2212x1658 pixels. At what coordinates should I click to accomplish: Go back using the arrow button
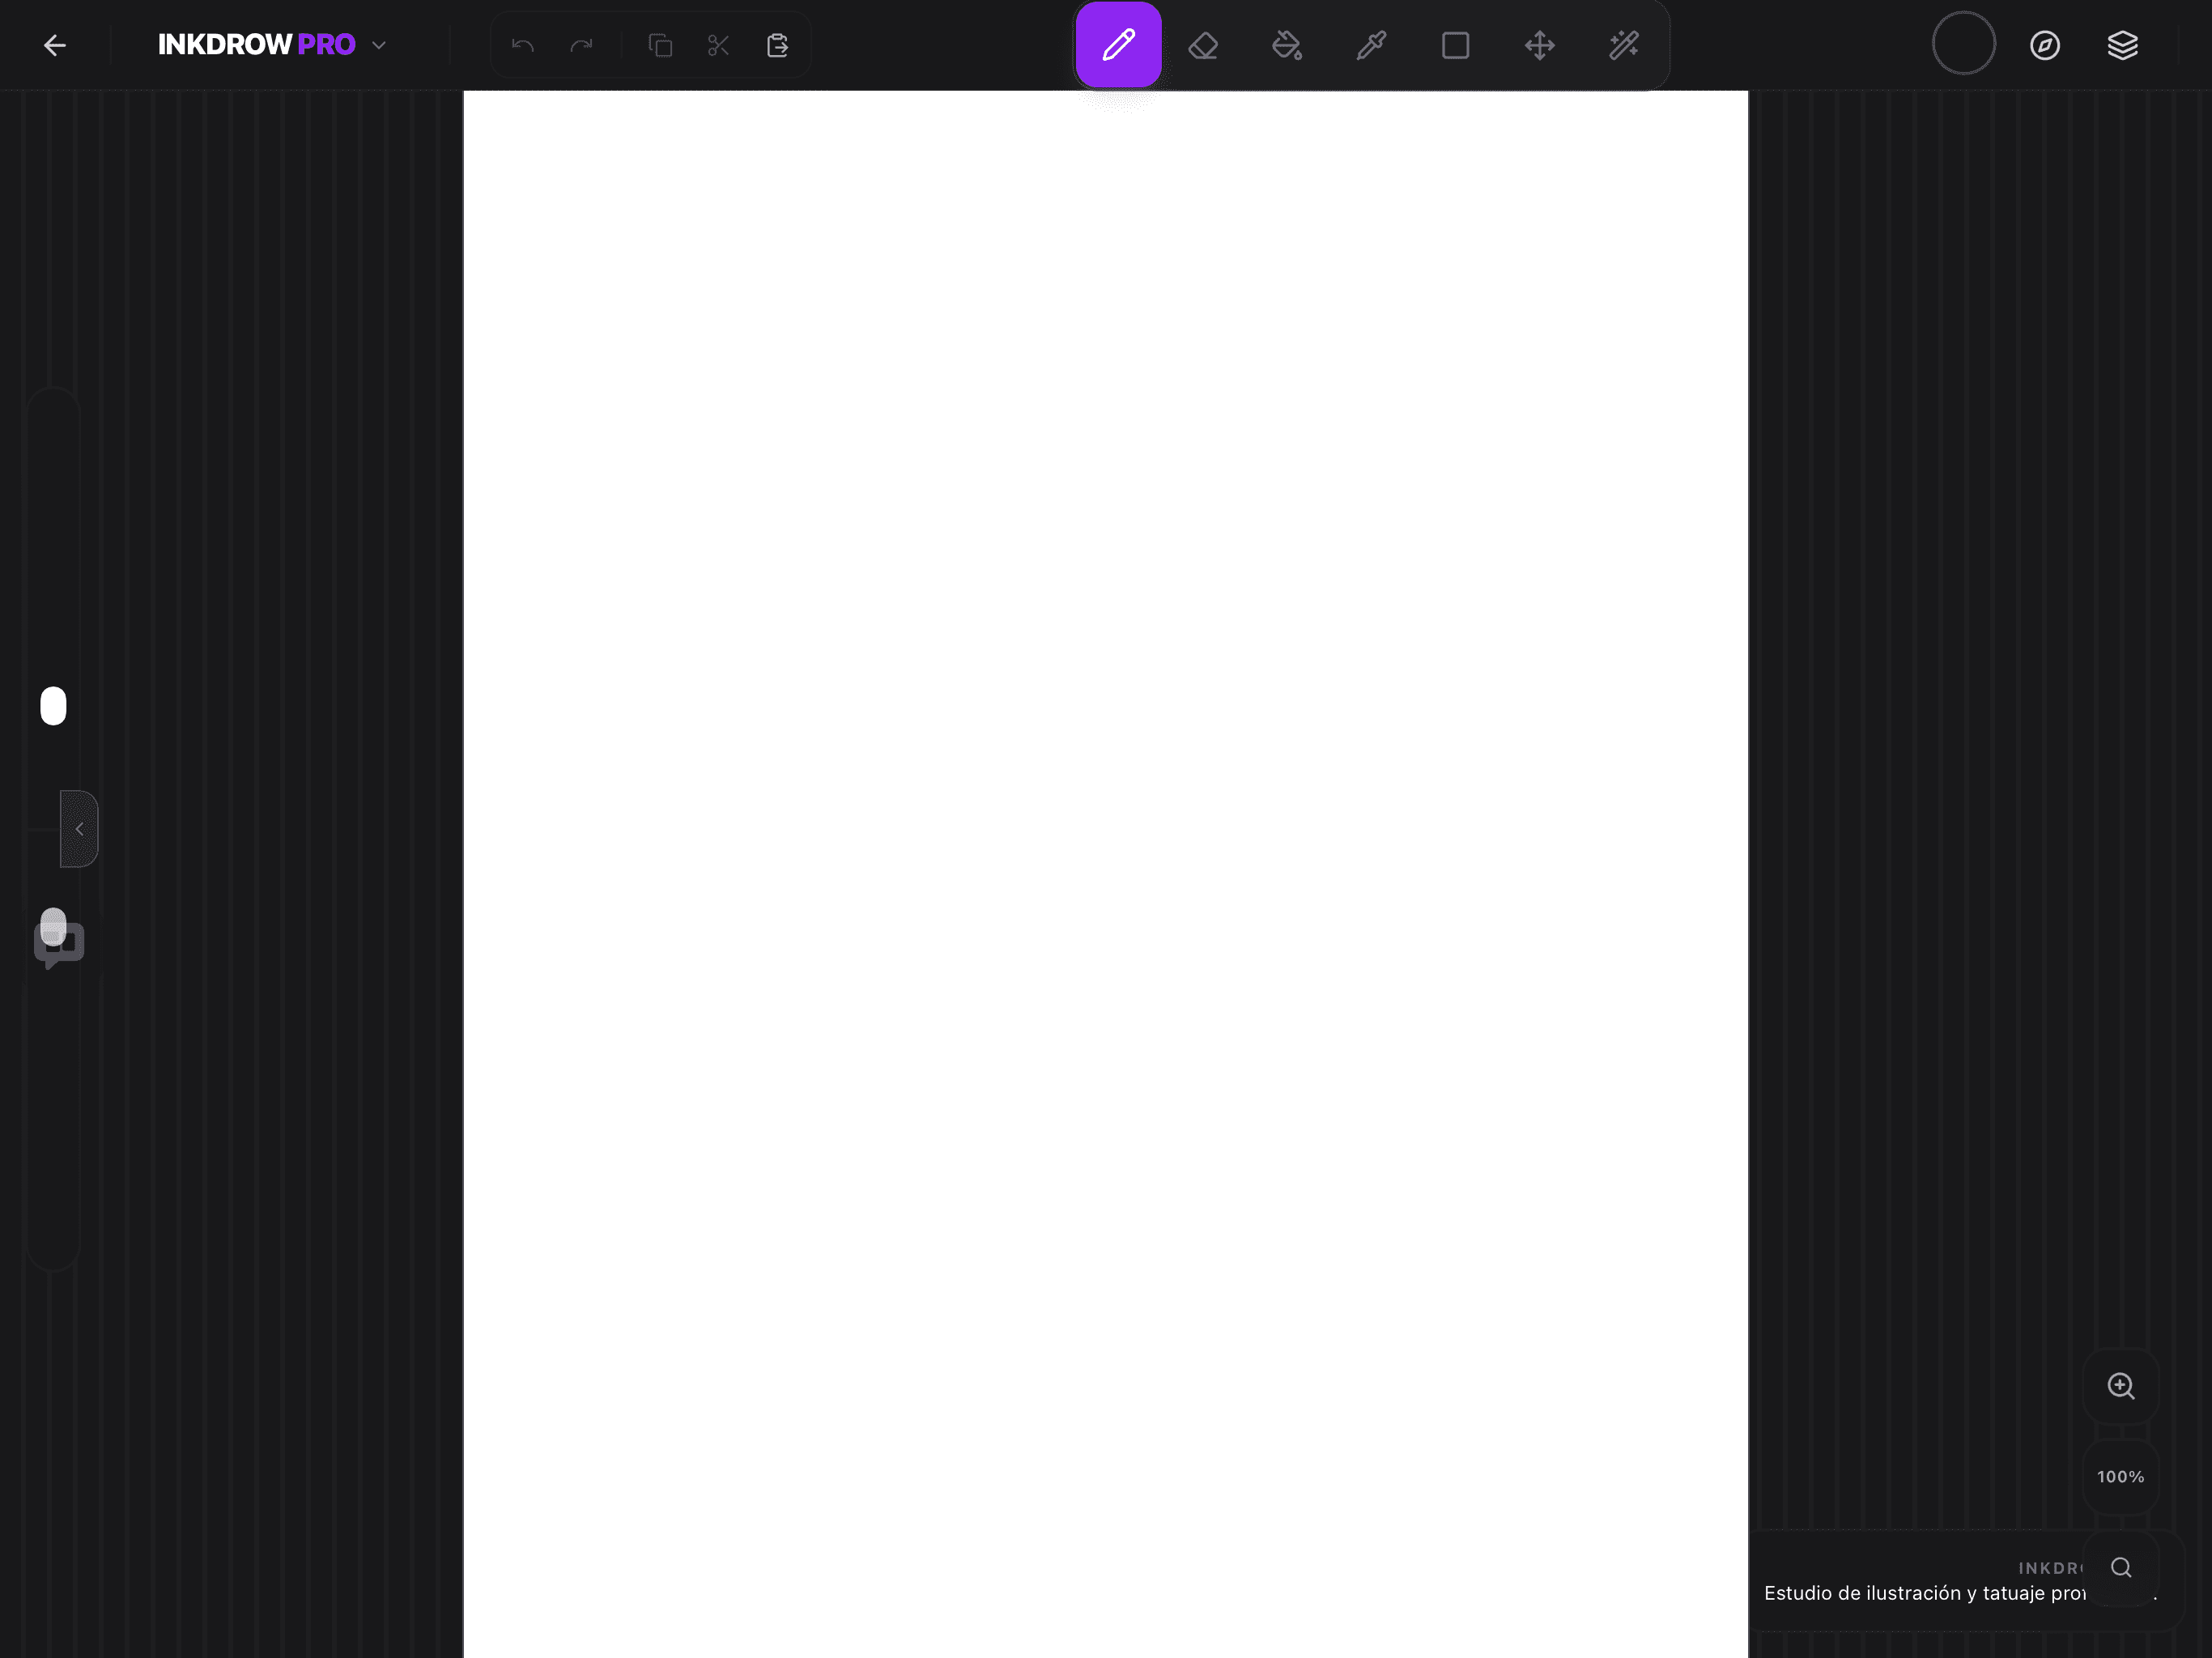point(55,45)
